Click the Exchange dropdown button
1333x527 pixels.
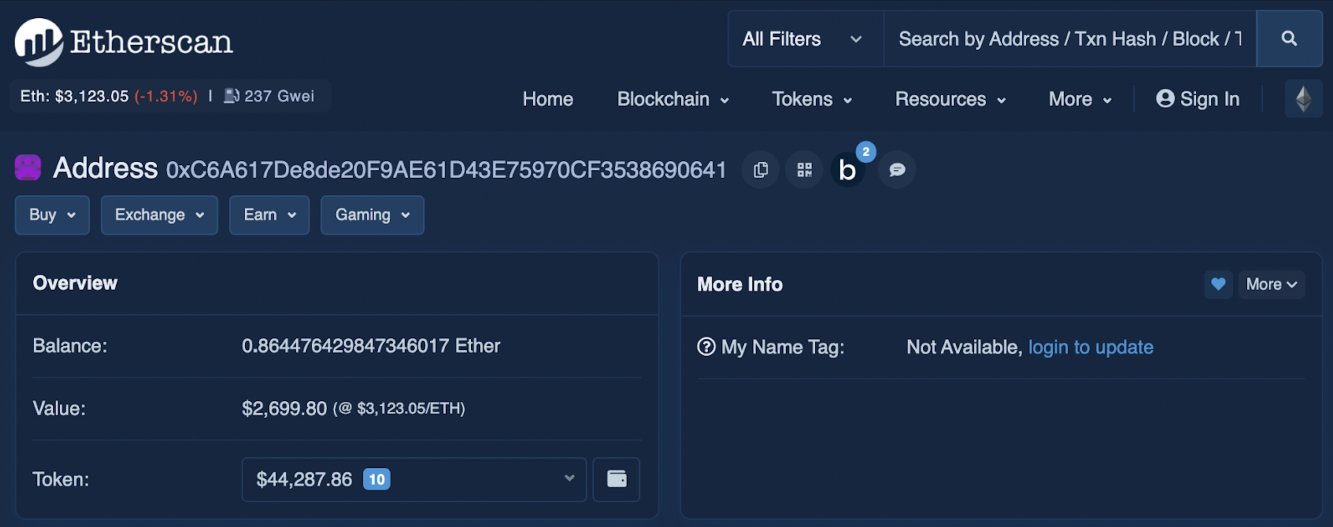click(x=157, y=215)
